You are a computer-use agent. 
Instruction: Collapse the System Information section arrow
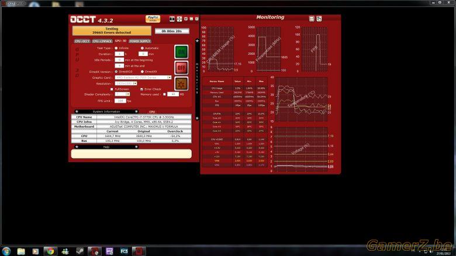[x=136, y=111]
